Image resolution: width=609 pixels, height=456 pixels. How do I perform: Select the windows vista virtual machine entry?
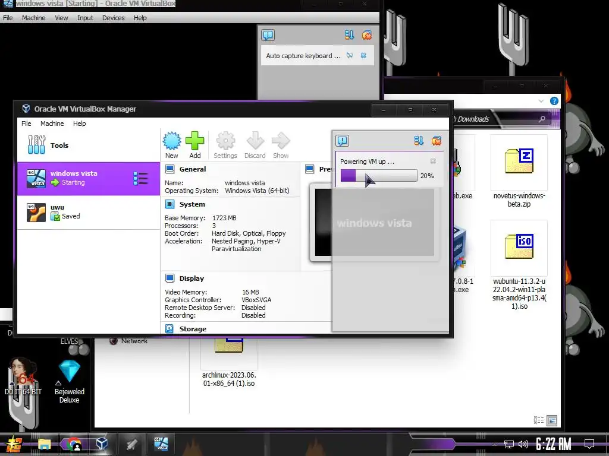89,178
